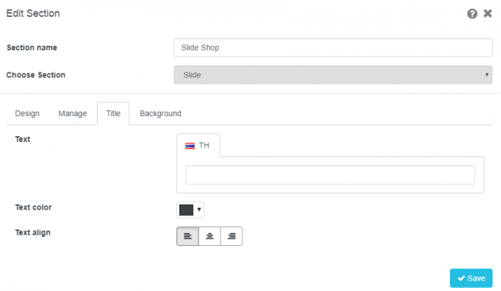Select right text alignment
The height and width of the screenshot is (291, 501).
[x=231, y=236]
